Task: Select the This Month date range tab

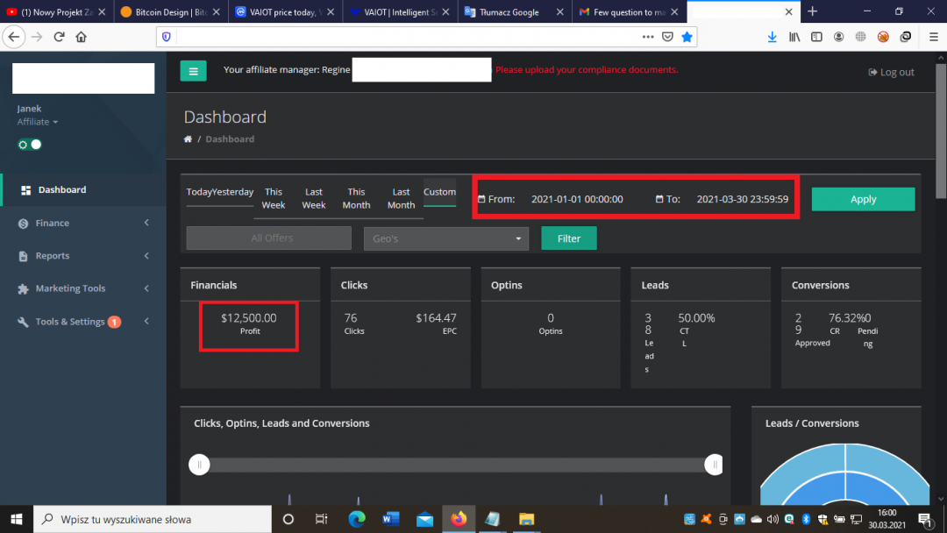Action: click(356, 198)
